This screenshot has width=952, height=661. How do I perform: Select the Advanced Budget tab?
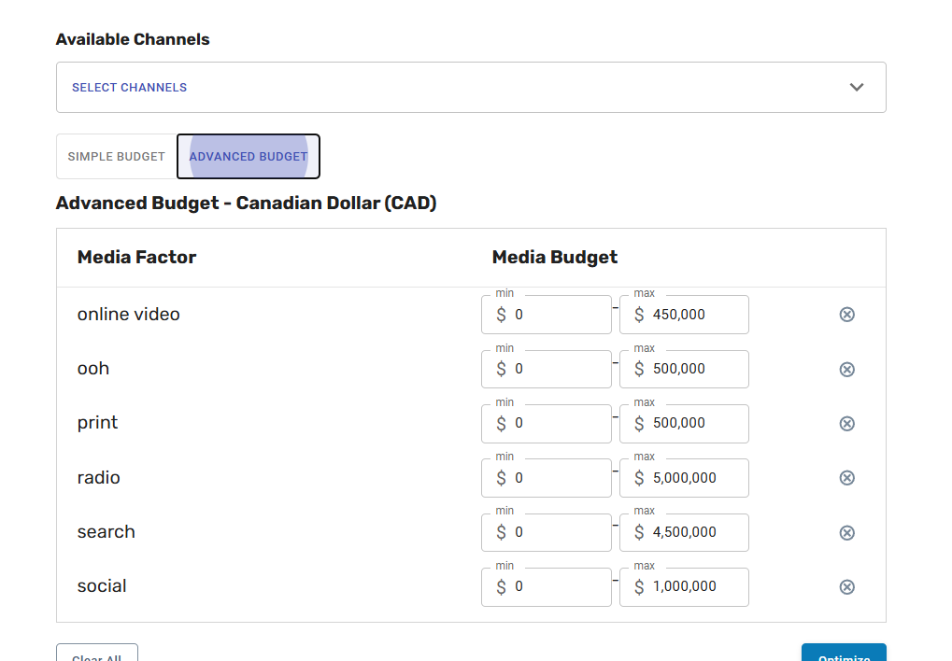click(249, 157)
